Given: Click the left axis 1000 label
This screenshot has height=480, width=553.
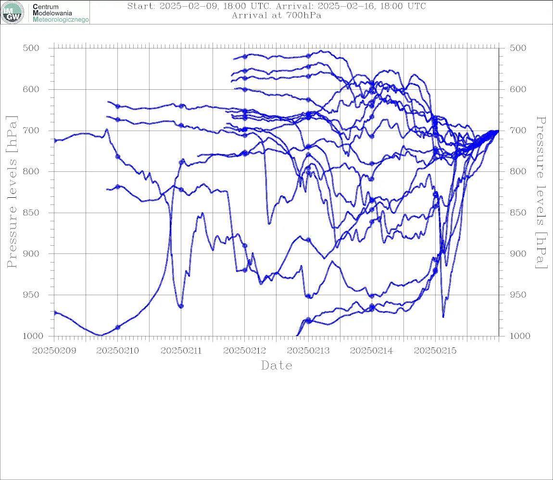Looking at the screenshot, I should point(33,336).
